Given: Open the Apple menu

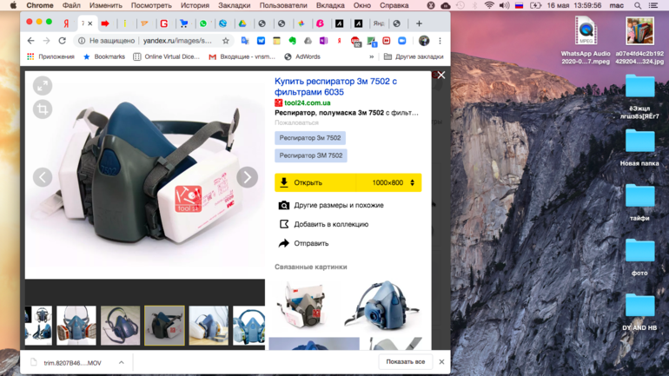Looking at the screenshot, I should click(13, 5).
